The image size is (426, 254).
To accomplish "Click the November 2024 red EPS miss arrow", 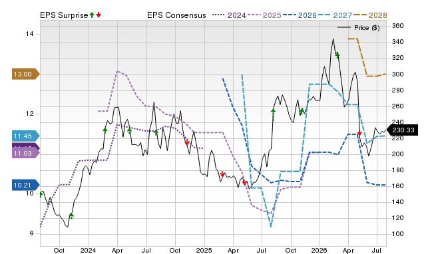I will click(186, 143).
